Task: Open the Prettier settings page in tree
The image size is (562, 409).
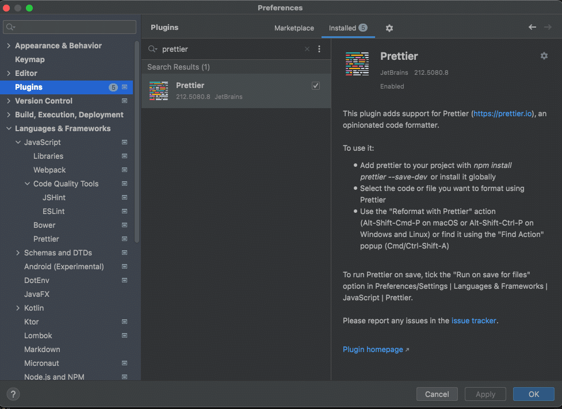Action: point(46,239)
